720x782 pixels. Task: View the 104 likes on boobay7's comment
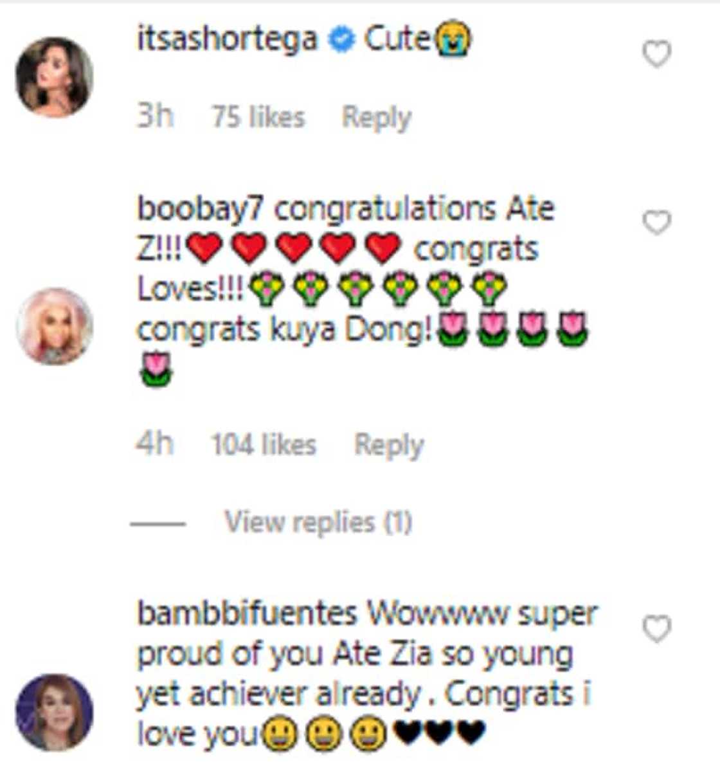264,443
